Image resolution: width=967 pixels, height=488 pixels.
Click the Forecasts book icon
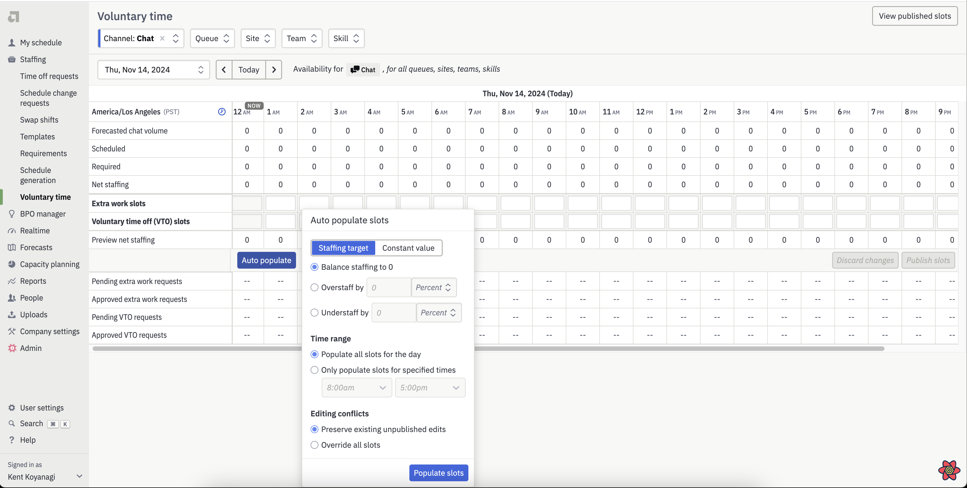12,247
